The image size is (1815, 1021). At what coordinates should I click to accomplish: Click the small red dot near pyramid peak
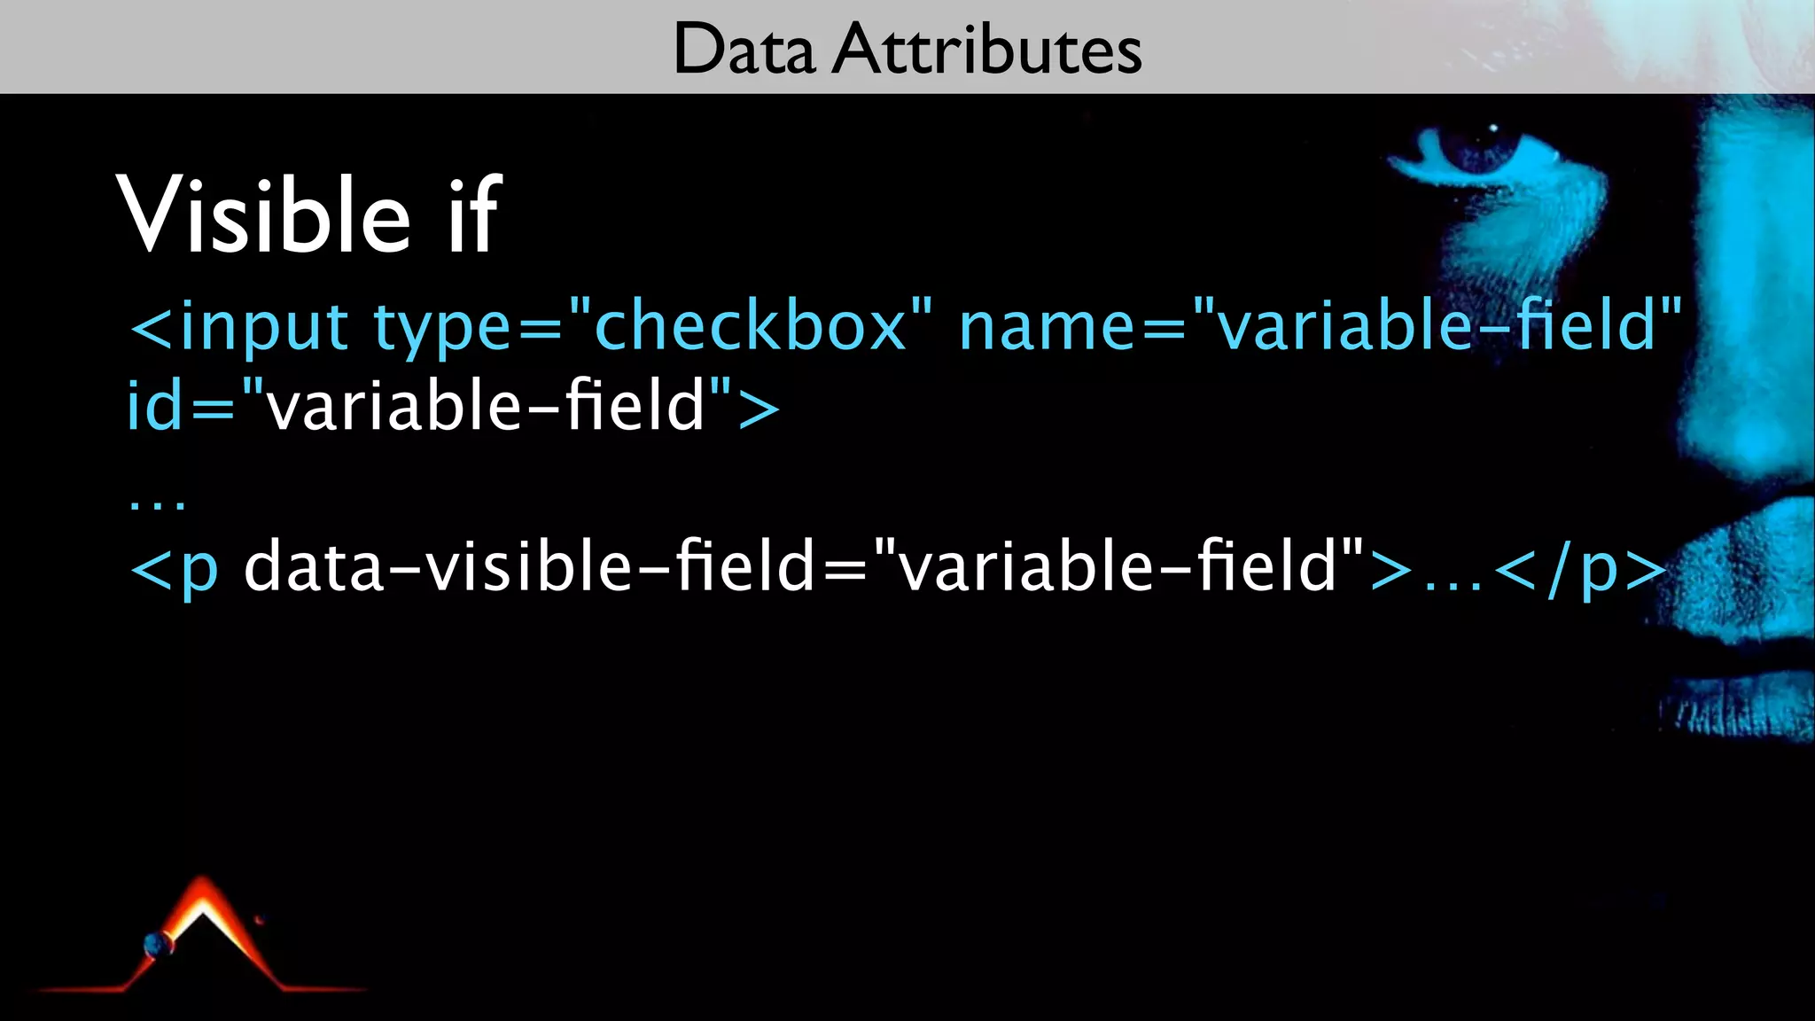pyautogui.click(x=259, y=920)
